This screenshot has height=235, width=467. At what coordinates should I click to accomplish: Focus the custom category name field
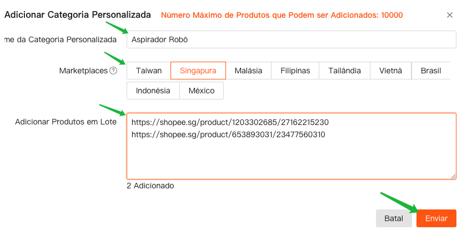click(291, 39)
